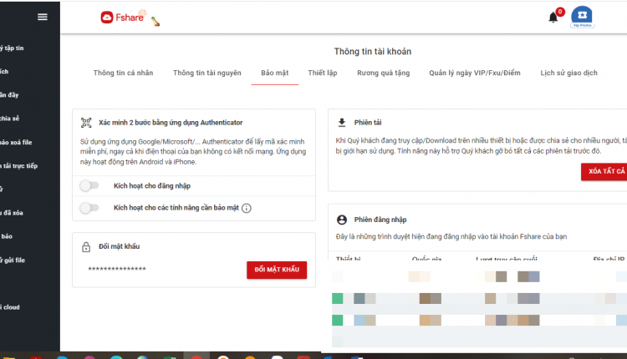Open Quản lý ngày VIP/Fxu/Điểm tab

(x=475, y=73)
